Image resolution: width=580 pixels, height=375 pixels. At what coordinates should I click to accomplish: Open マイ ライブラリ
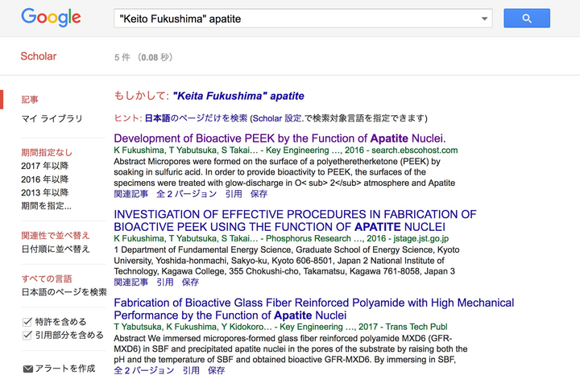click(52, 118)
